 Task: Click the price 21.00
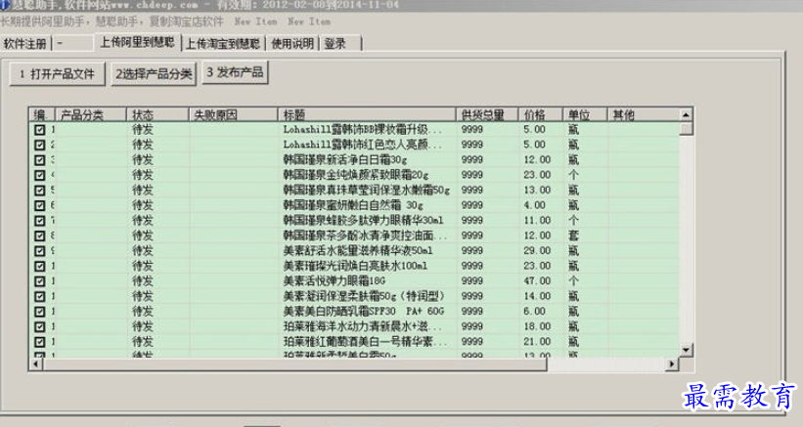pyautogui.click(x=537, y=342)
